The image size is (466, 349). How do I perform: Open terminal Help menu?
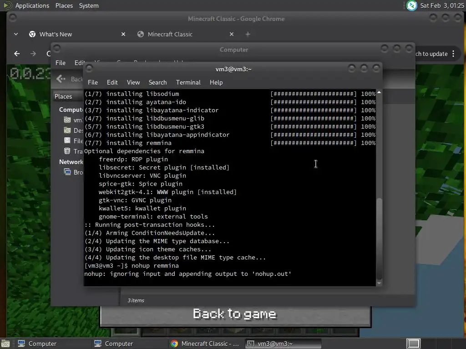pyautogui.click(x=216, y=83)
